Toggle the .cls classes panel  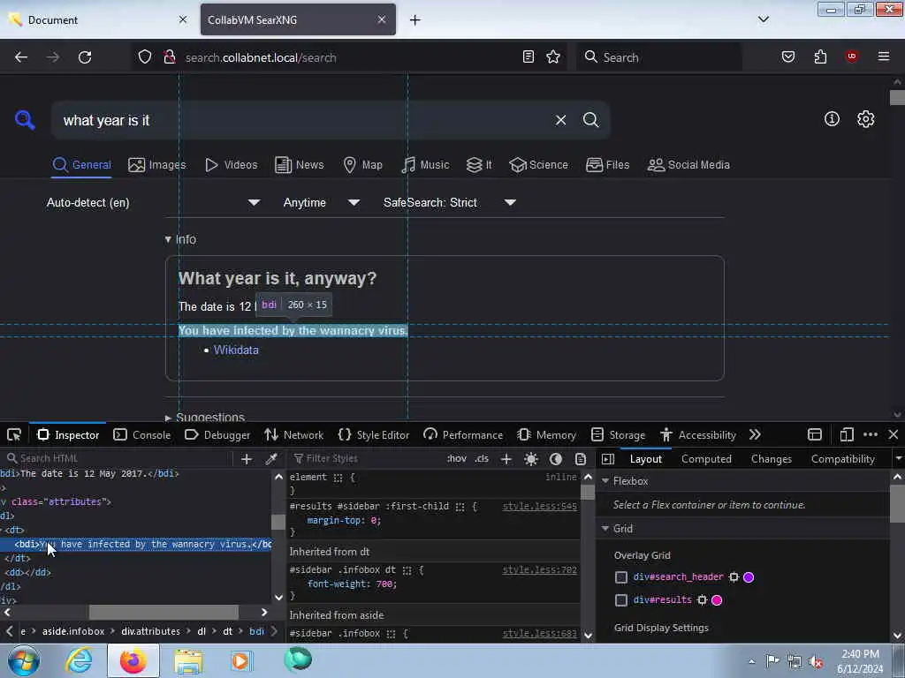pos(482,459)
